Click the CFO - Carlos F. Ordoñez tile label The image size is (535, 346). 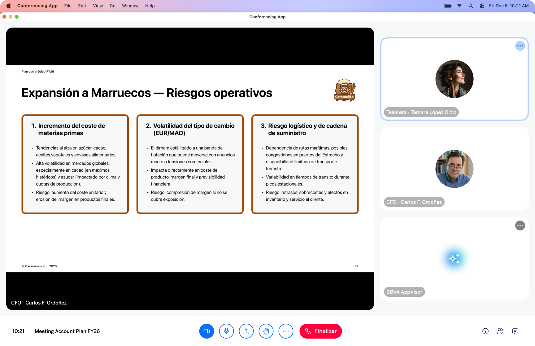[414, 202]
